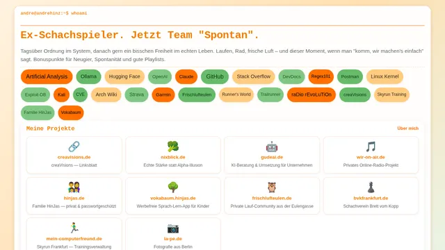
Task: Visit the vokabaum.hinjas.de link
Action: [173, 198]
